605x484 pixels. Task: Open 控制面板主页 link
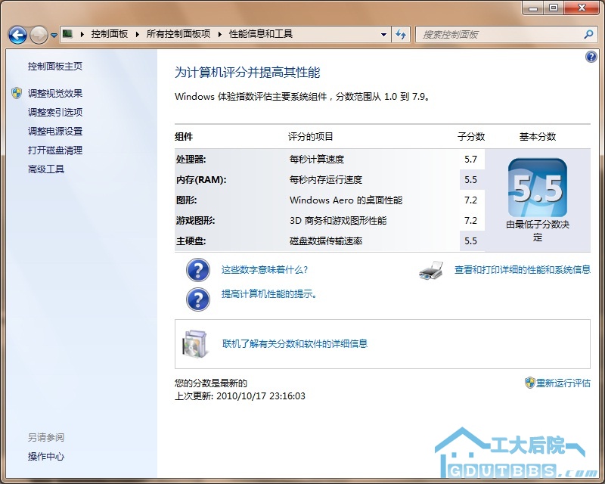tap(55, 67)
